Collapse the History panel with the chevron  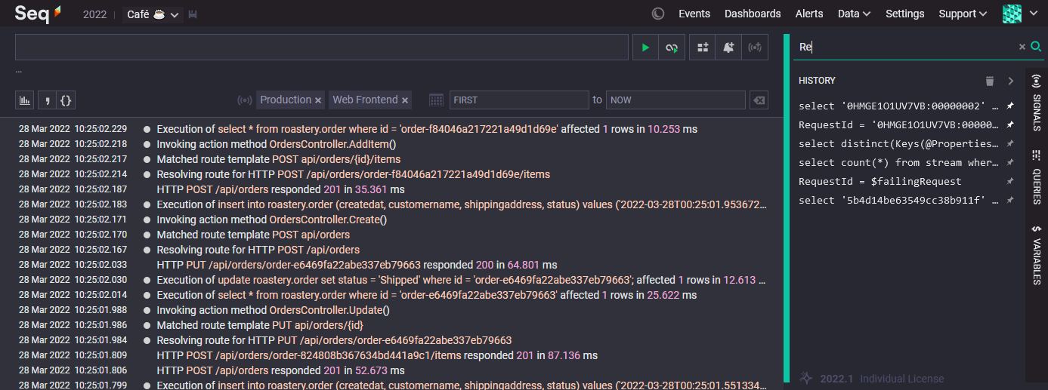tap(1010, 81)
